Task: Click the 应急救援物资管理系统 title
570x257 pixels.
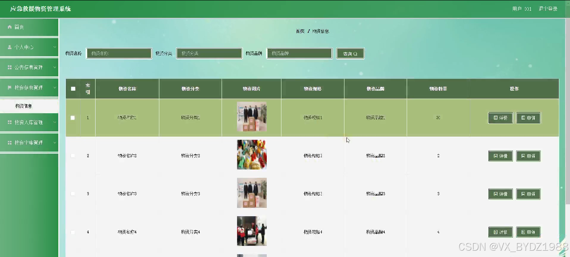Action: click(x=40, y=9)
